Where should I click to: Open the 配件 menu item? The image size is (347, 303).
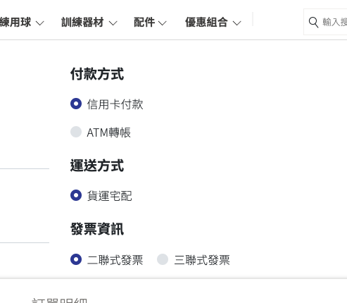[144, 23]
